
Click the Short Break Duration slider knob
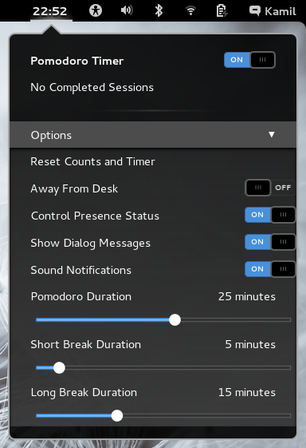59,367
